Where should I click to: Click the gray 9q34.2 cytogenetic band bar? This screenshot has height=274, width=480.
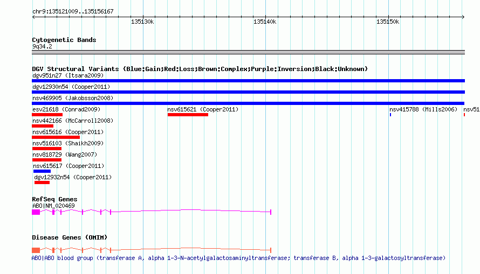tap(248, 52)
